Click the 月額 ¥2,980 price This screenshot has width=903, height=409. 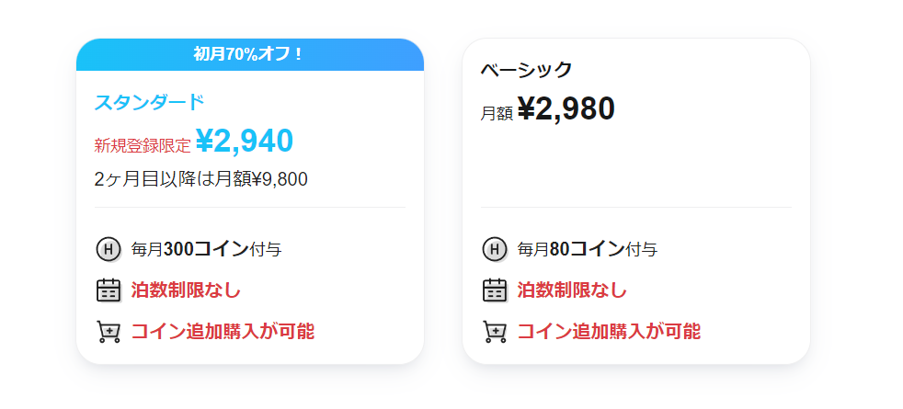[x=548, y=108]
